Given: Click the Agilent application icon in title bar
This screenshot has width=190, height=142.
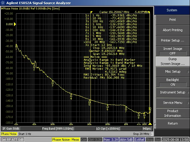Looking at the screenshot, I should tap(3, 3).
